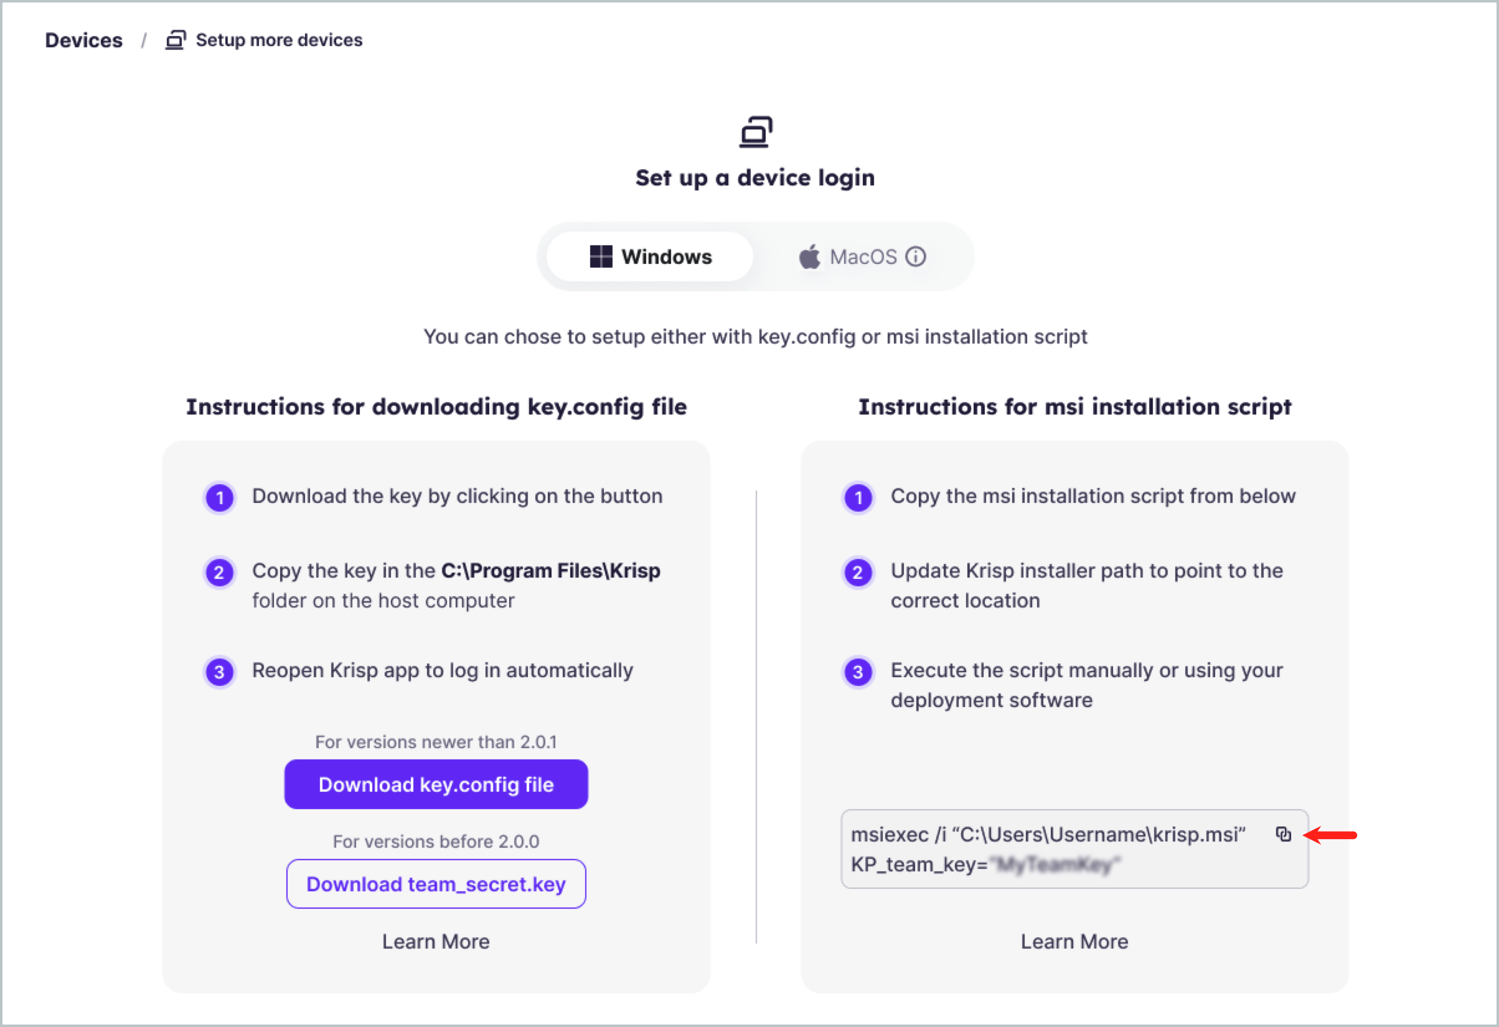Click the Windows logo icon
This screenshot has height=1027, width=1499.
601,256
